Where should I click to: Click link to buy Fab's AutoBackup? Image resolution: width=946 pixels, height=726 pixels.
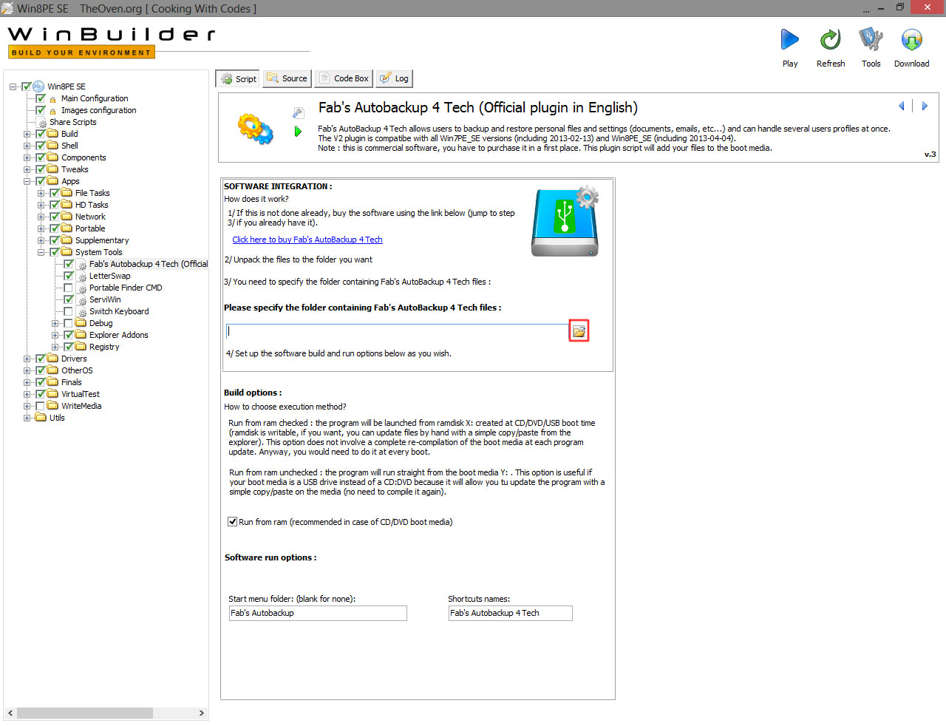coord(307,240)
